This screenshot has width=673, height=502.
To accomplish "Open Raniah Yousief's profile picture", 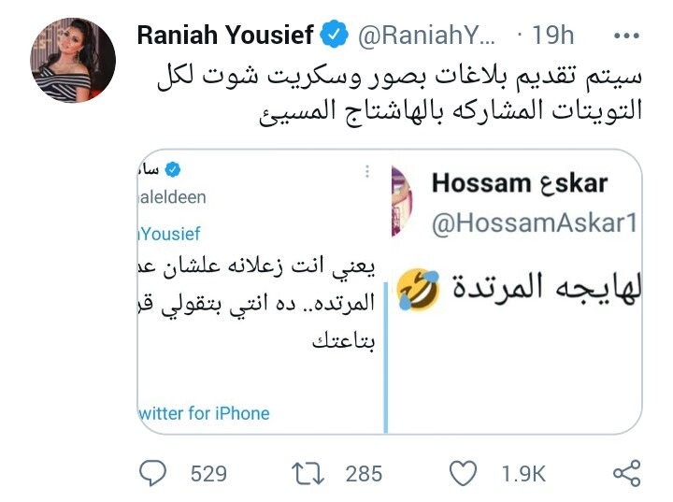I will coord(74,60).
